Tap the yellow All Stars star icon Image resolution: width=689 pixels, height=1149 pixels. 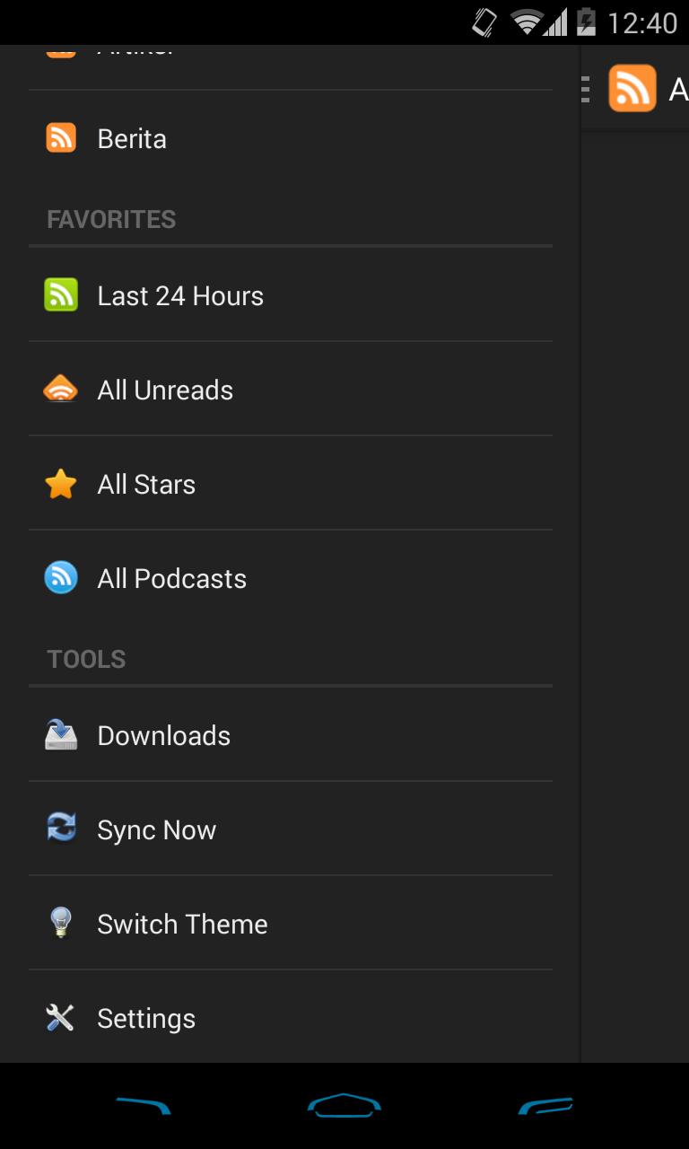[61, 485]
